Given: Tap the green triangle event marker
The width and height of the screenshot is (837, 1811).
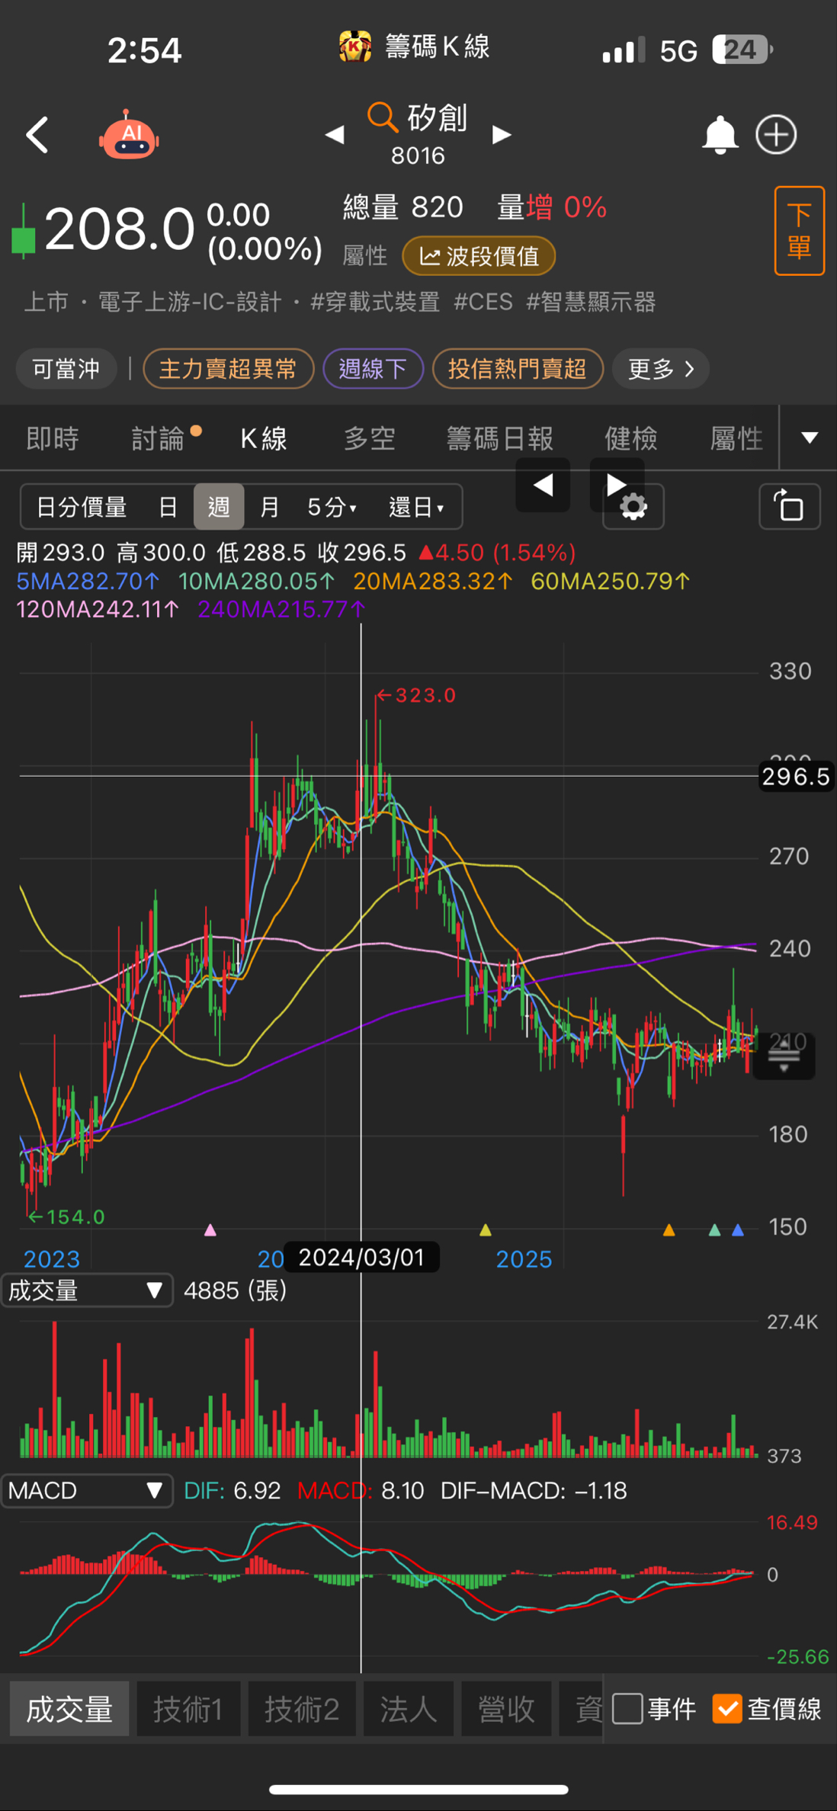Looking at the screenshot, I should click(x=714, y=1229).
